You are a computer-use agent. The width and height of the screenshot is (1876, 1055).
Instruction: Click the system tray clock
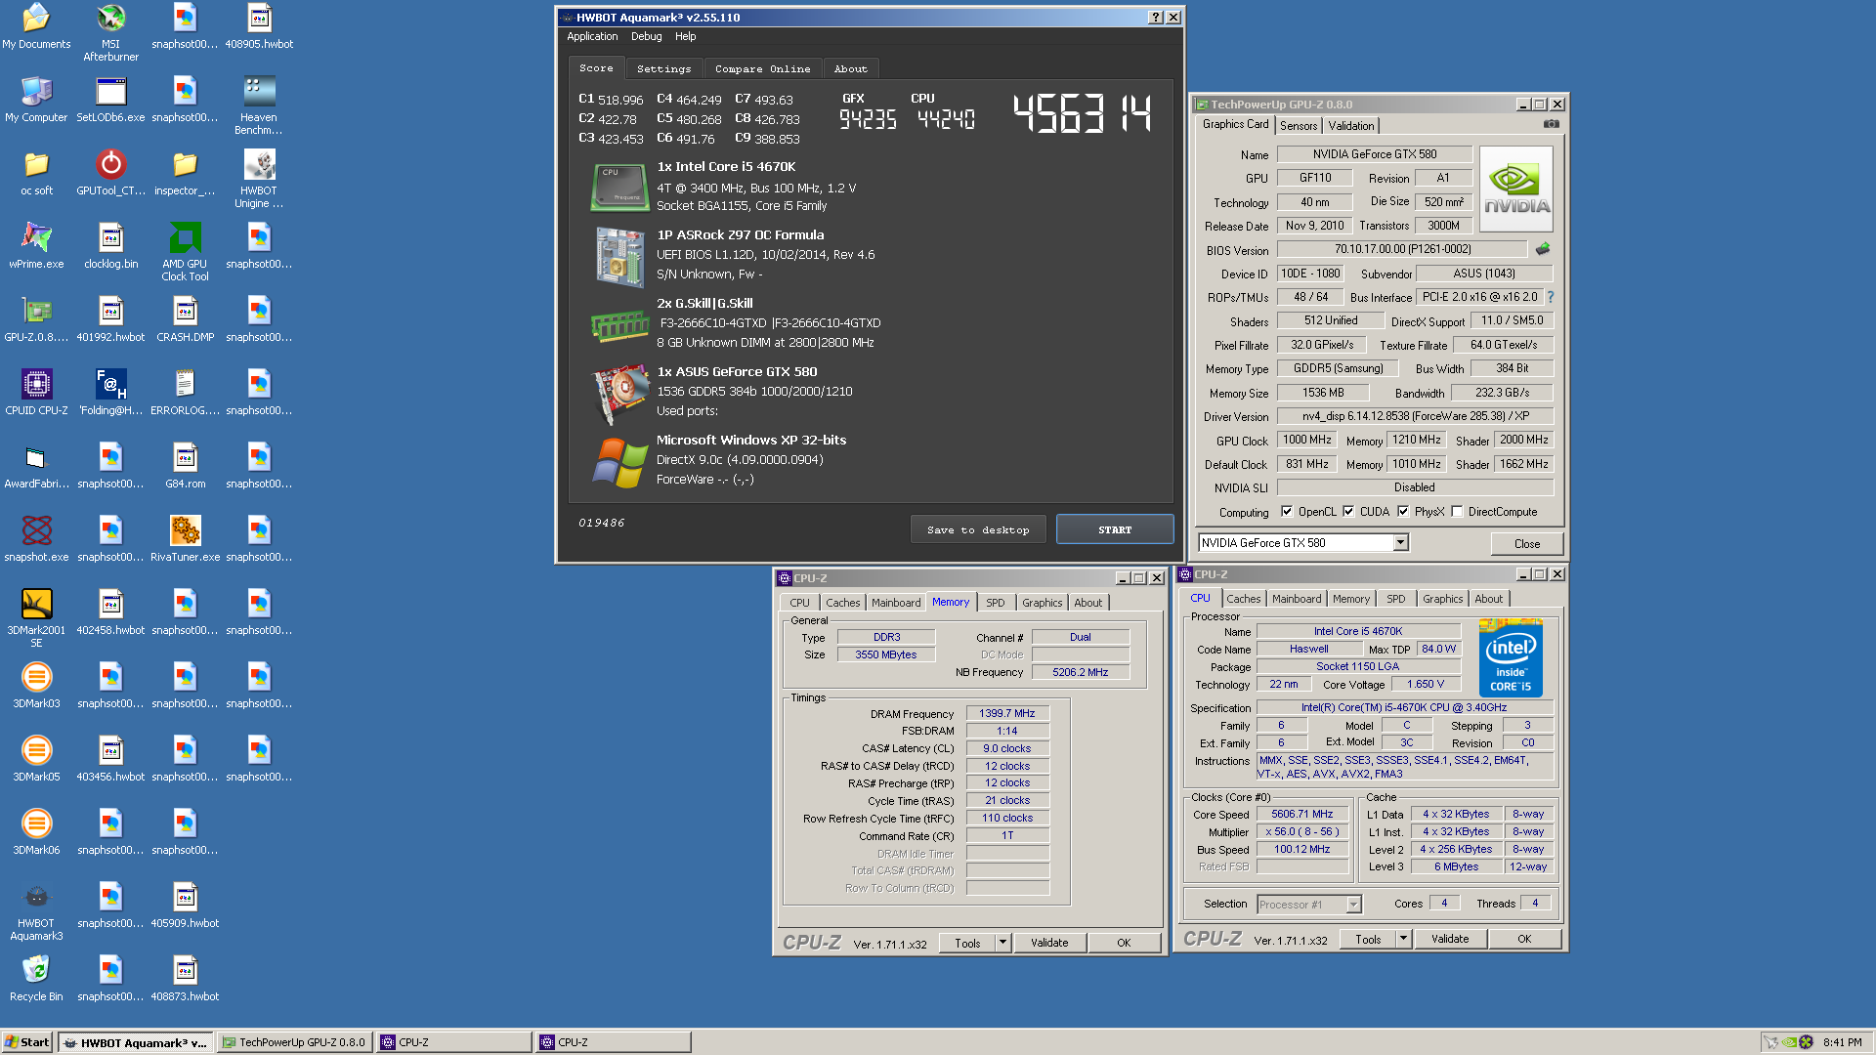coord(1842,1042)
